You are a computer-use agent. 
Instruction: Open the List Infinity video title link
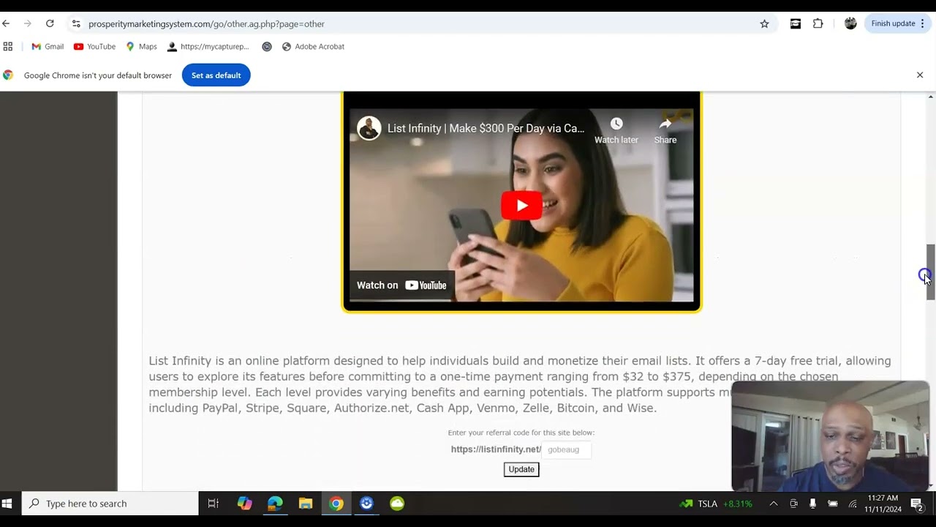(x=486, y=128)
